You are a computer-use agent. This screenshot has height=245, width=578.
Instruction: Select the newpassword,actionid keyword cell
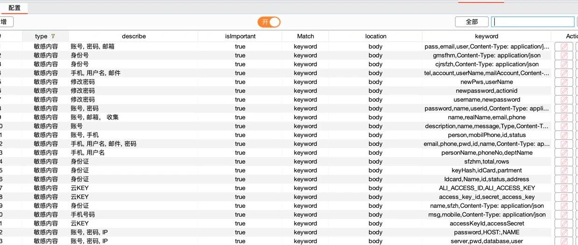coord(486,91)
